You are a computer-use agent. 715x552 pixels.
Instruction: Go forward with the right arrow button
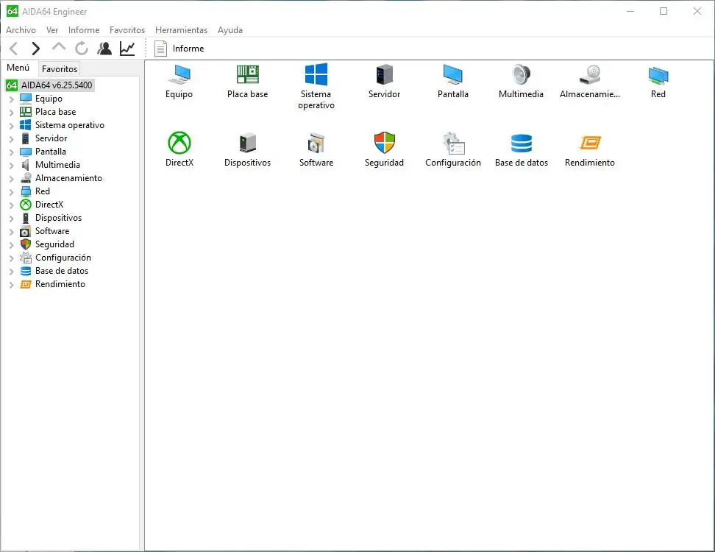(x=35, y=49)
